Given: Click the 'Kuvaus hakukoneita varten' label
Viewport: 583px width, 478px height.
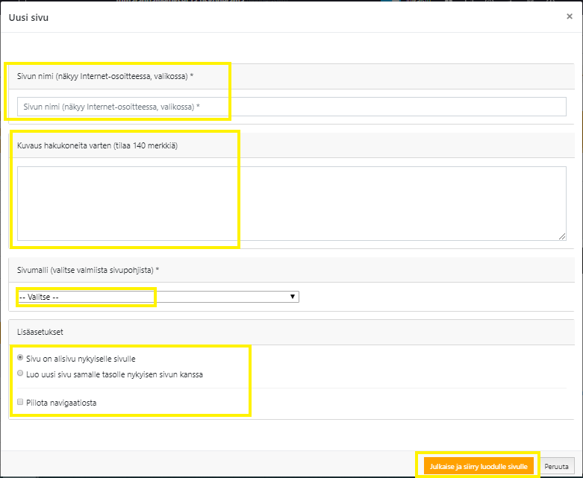Looking at the screenshot, I should click(97, 145).
